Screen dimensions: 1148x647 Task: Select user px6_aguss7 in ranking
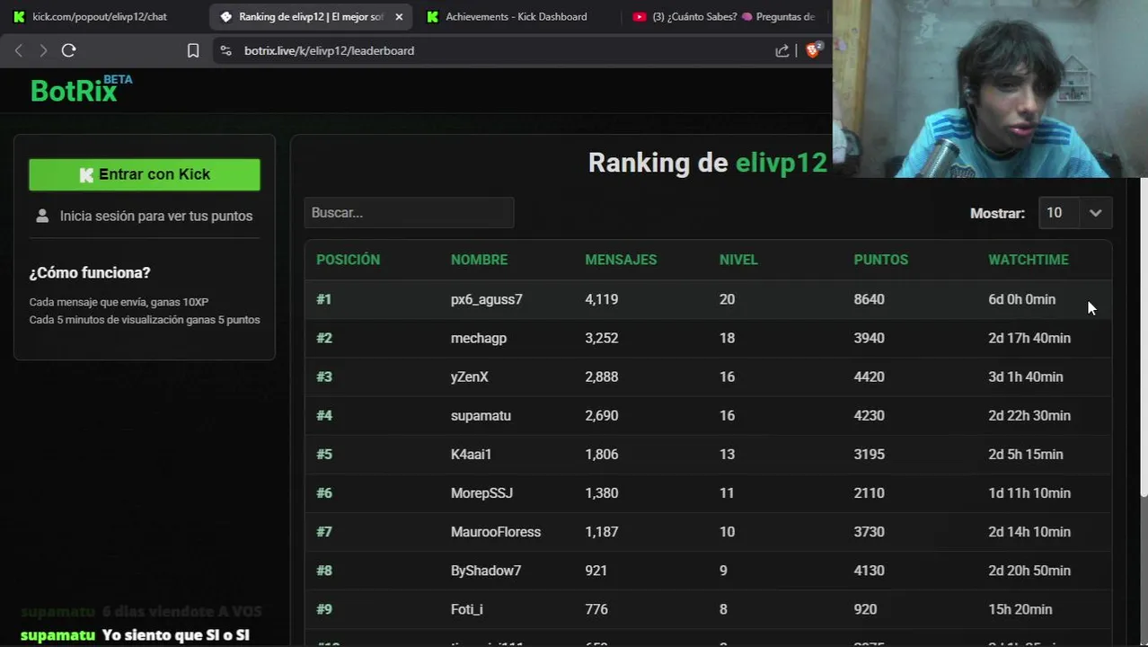486,299
